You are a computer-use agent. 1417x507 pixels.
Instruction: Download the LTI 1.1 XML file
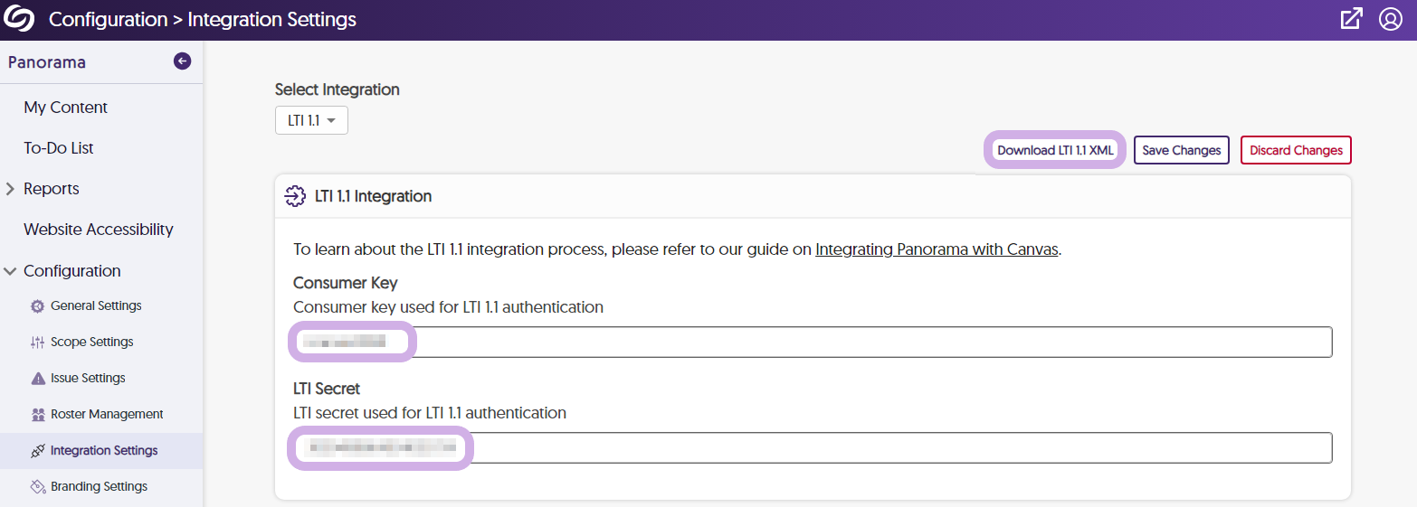1055,151
